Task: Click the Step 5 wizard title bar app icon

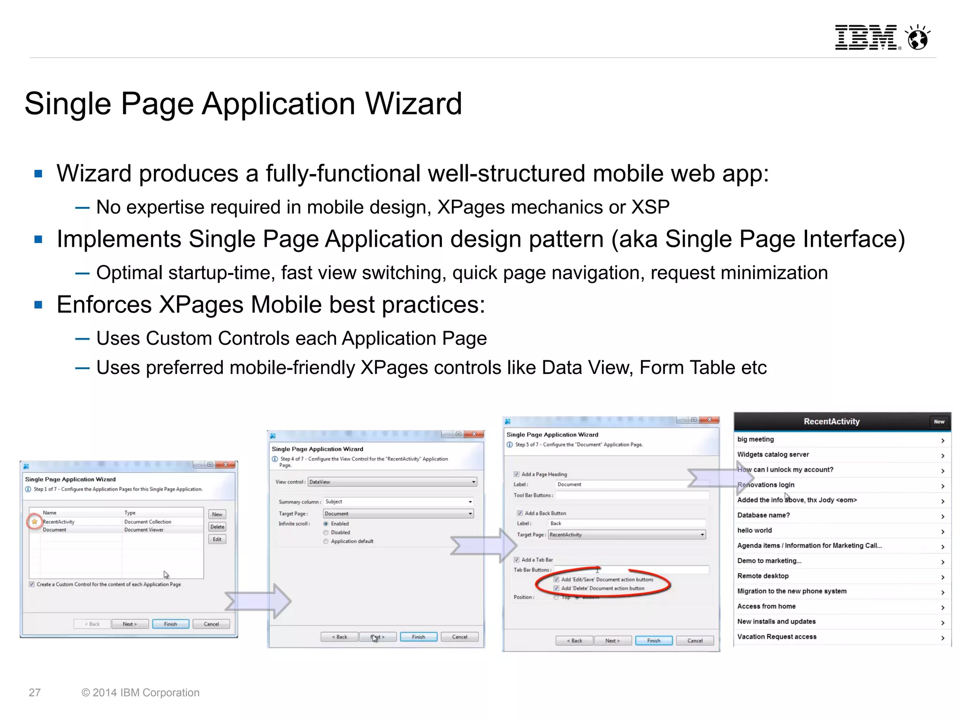Action: (508, 421)
